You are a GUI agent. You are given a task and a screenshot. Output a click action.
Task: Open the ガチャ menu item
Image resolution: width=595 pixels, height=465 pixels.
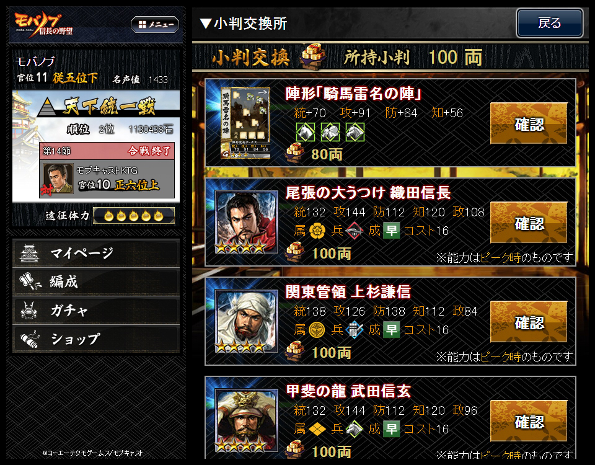tap(96, 311)
